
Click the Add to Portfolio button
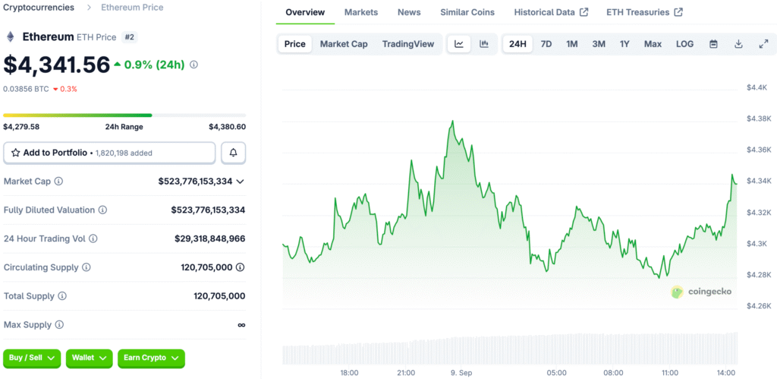(109, 153)
